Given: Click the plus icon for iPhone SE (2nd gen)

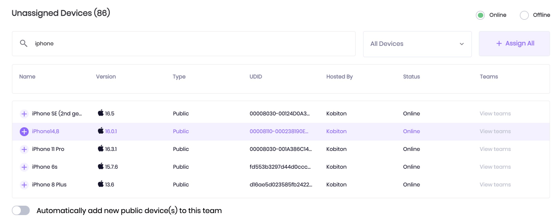Looking at the screenshot, I should (24, 114).
